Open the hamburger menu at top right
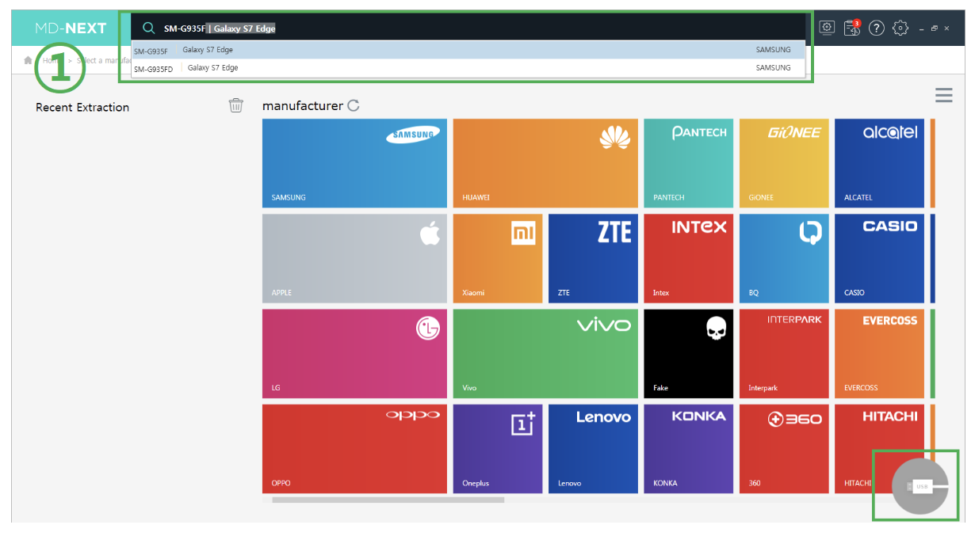The image size is (975, 540). [943, 96]
